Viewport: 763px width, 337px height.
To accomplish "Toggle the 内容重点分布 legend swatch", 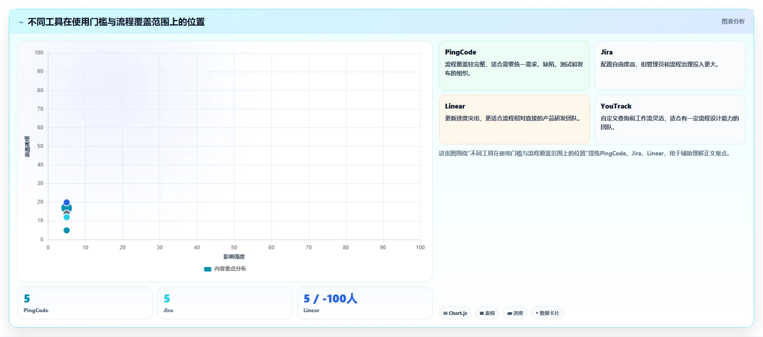I will 207,269.
